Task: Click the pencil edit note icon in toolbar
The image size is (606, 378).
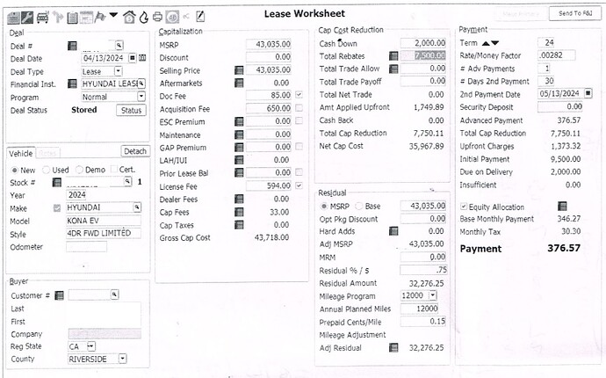Action: tap(200, 17)
